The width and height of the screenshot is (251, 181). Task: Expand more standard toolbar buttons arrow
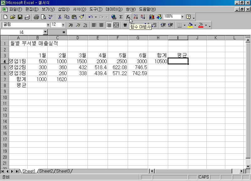pos(194,18)
